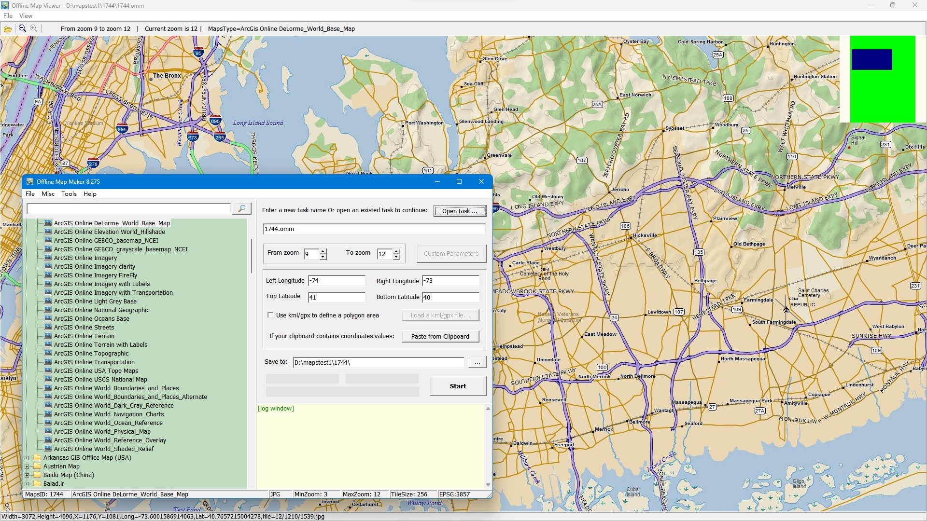Screen dimensions: 927x521
Task: Click icon beside ArcGIS Online World_Shaded_Relief
Action: pyautogui.click(x=48, y=449)
